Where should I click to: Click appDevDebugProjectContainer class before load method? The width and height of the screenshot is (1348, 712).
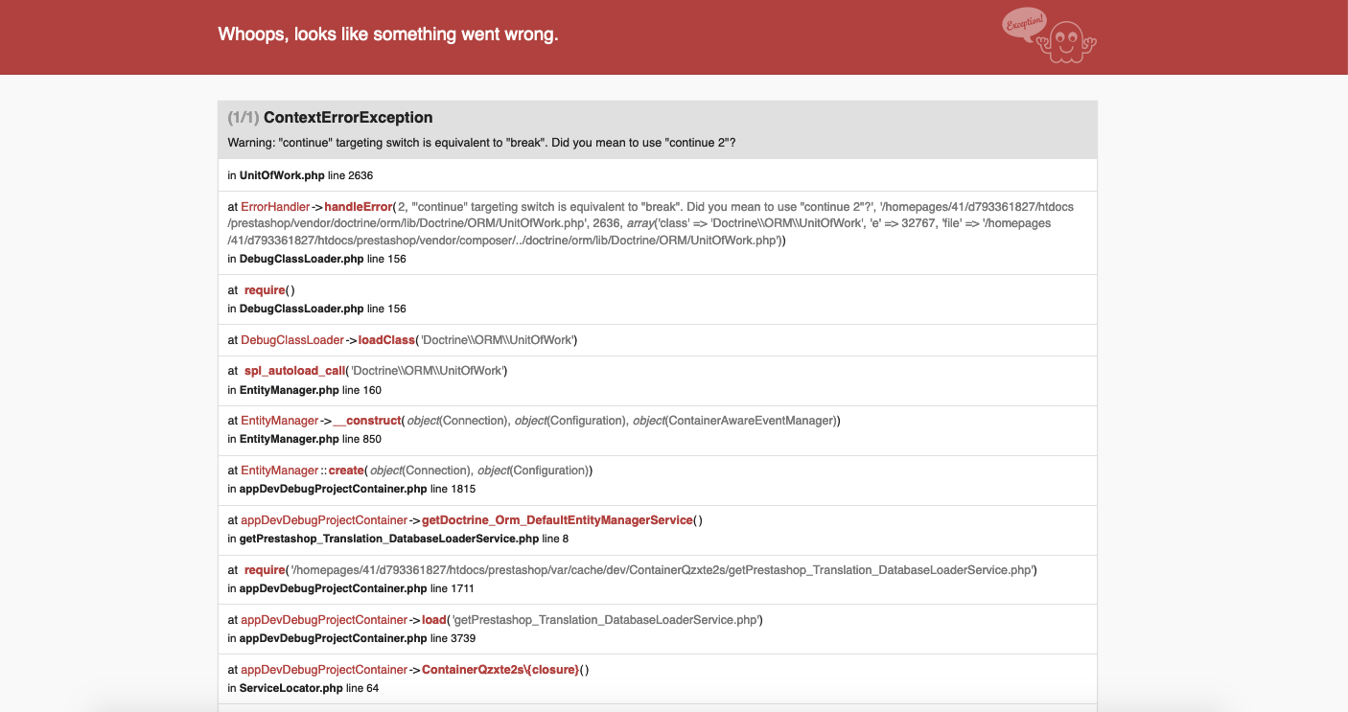click(x=324, y=620)
